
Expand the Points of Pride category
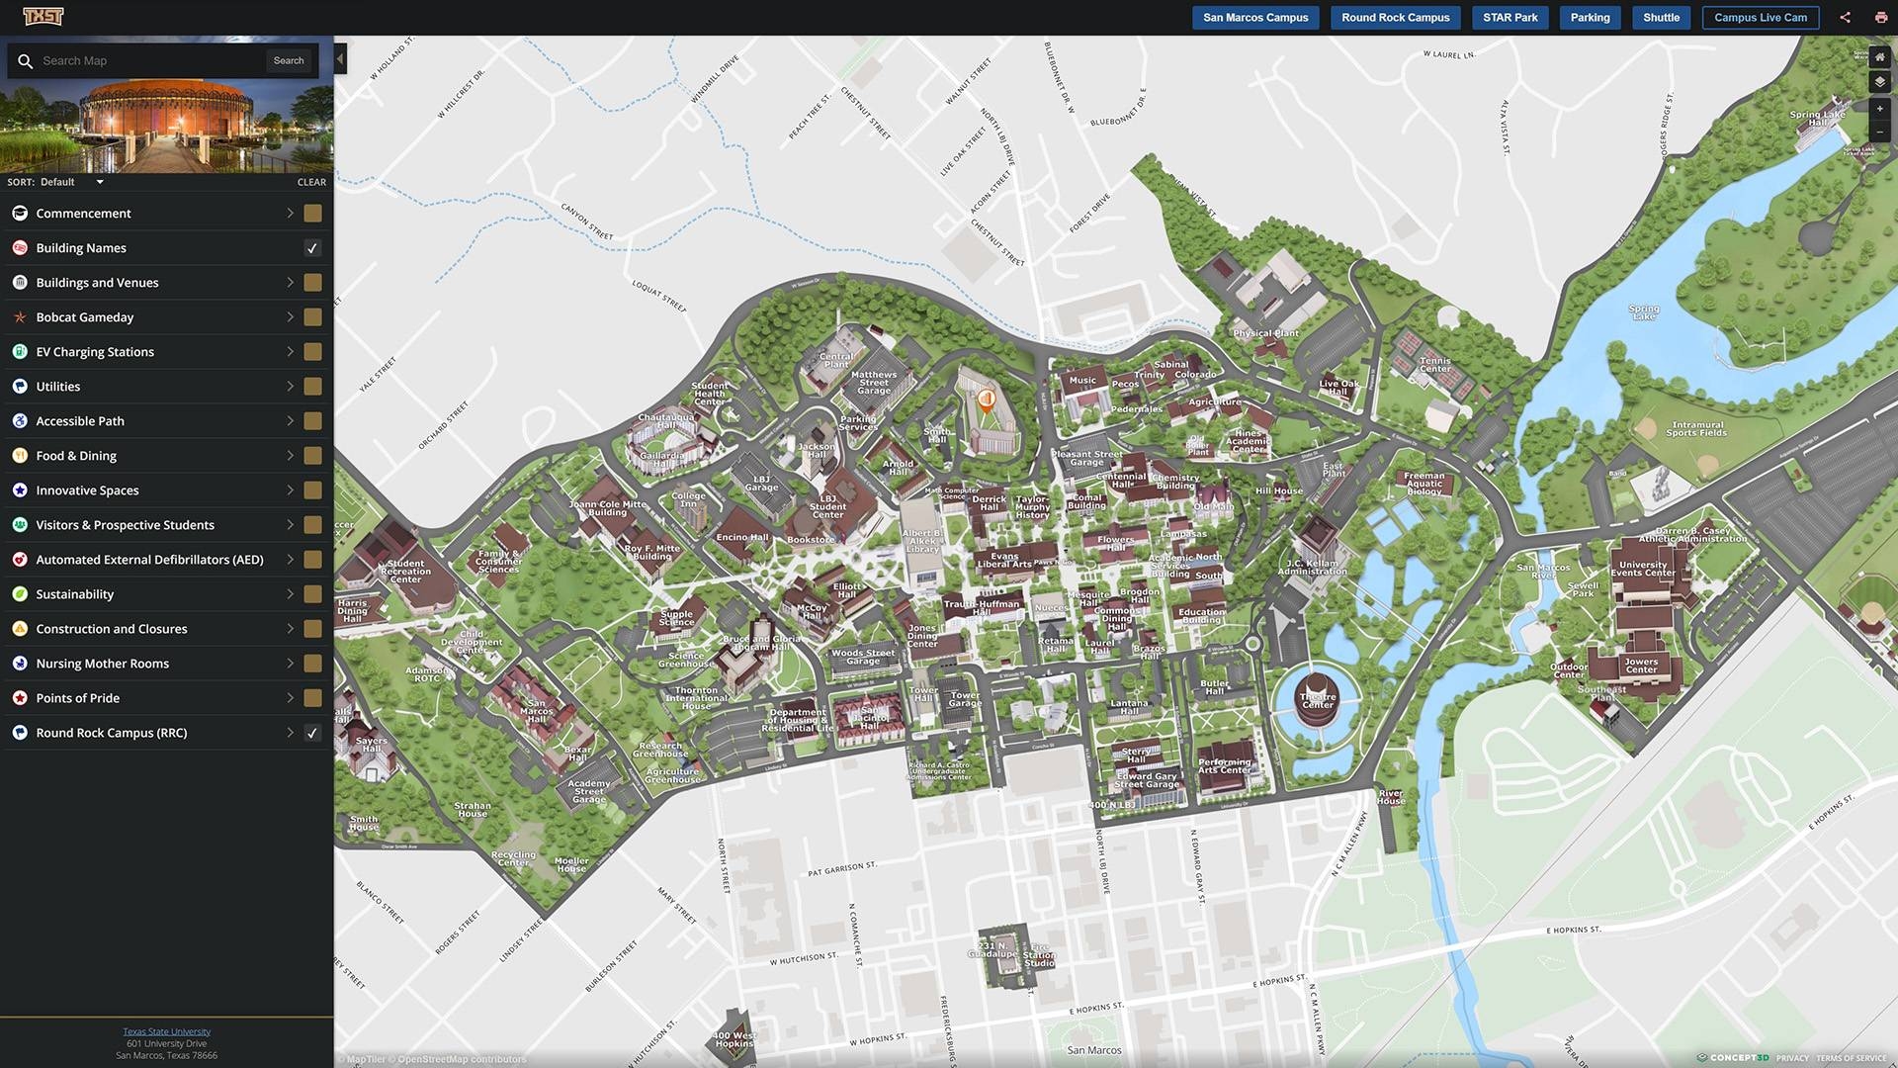click(x=290, y=697)
